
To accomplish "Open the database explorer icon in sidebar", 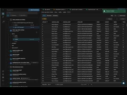I will [3, 14].
